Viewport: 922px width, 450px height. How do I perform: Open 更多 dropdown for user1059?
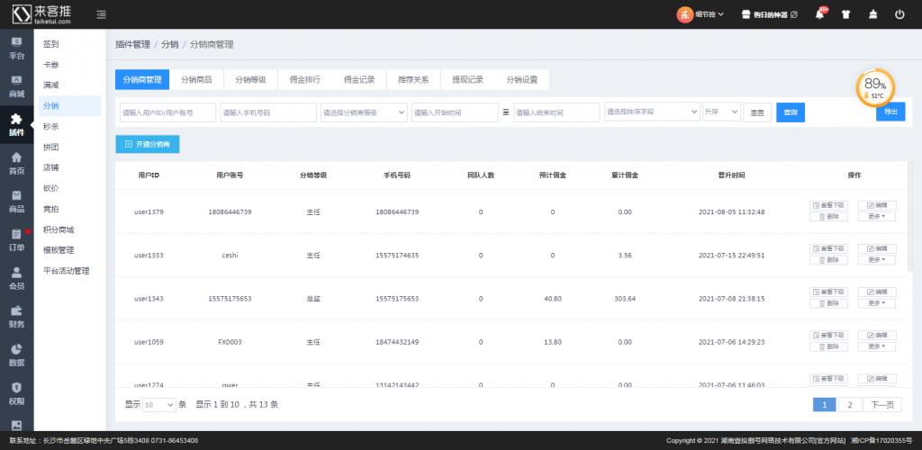click(x=877, y=346)
